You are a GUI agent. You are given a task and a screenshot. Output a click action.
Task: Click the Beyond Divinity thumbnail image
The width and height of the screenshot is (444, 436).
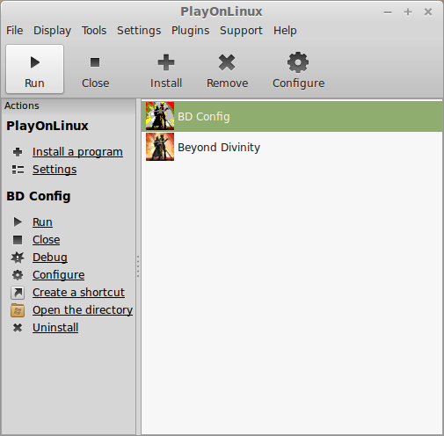tap(160, 147)
